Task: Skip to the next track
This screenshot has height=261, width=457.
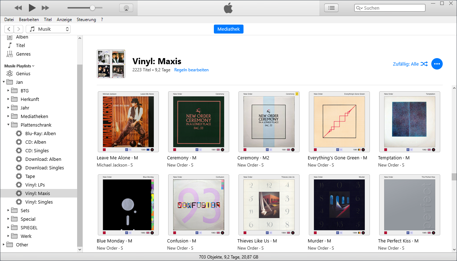Action: pyautogui.click(x=45, y=7)
